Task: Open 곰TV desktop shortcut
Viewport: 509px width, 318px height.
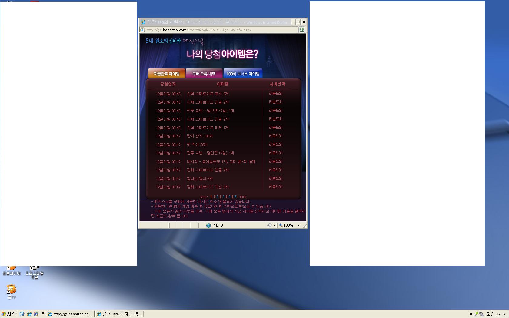Action: tap(12, 292)
